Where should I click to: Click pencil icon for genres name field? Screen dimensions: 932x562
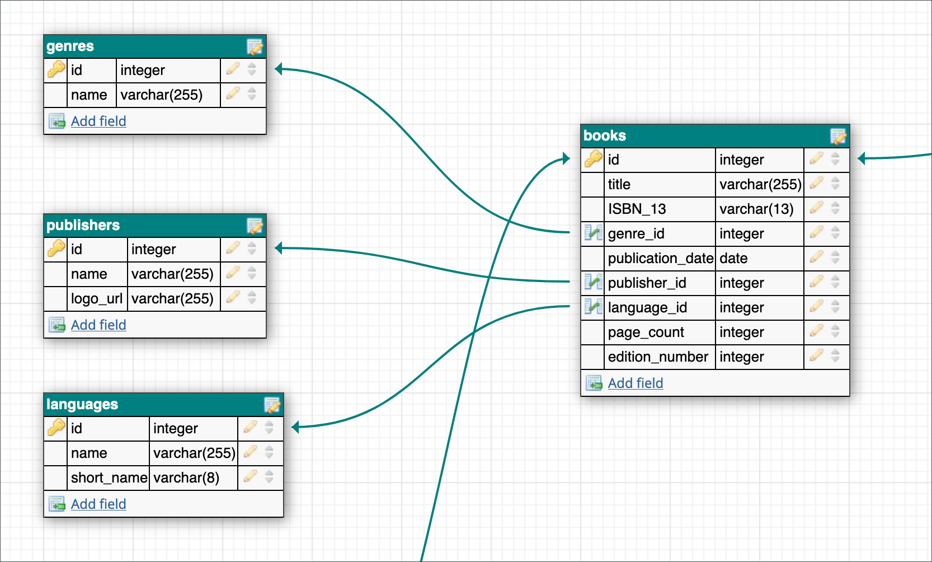coord(233,94)
